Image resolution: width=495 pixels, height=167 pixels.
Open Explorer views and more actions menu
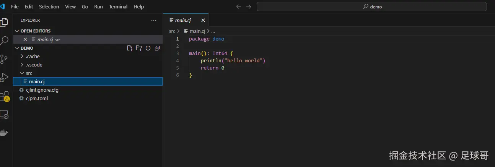coord(154,20)
